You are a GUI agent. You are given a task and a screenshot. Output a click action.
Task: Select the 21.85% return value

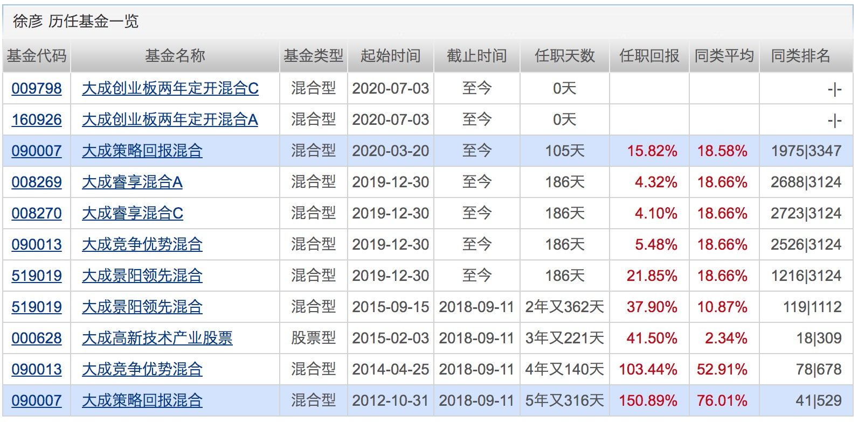652,276
